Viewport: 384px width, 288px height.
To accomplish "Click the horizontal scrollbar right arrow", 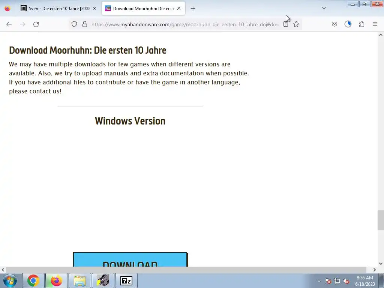I will (375, 270).
